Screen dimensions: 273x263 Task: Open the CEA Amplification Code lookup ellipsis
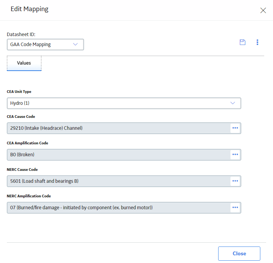(235, 155)
